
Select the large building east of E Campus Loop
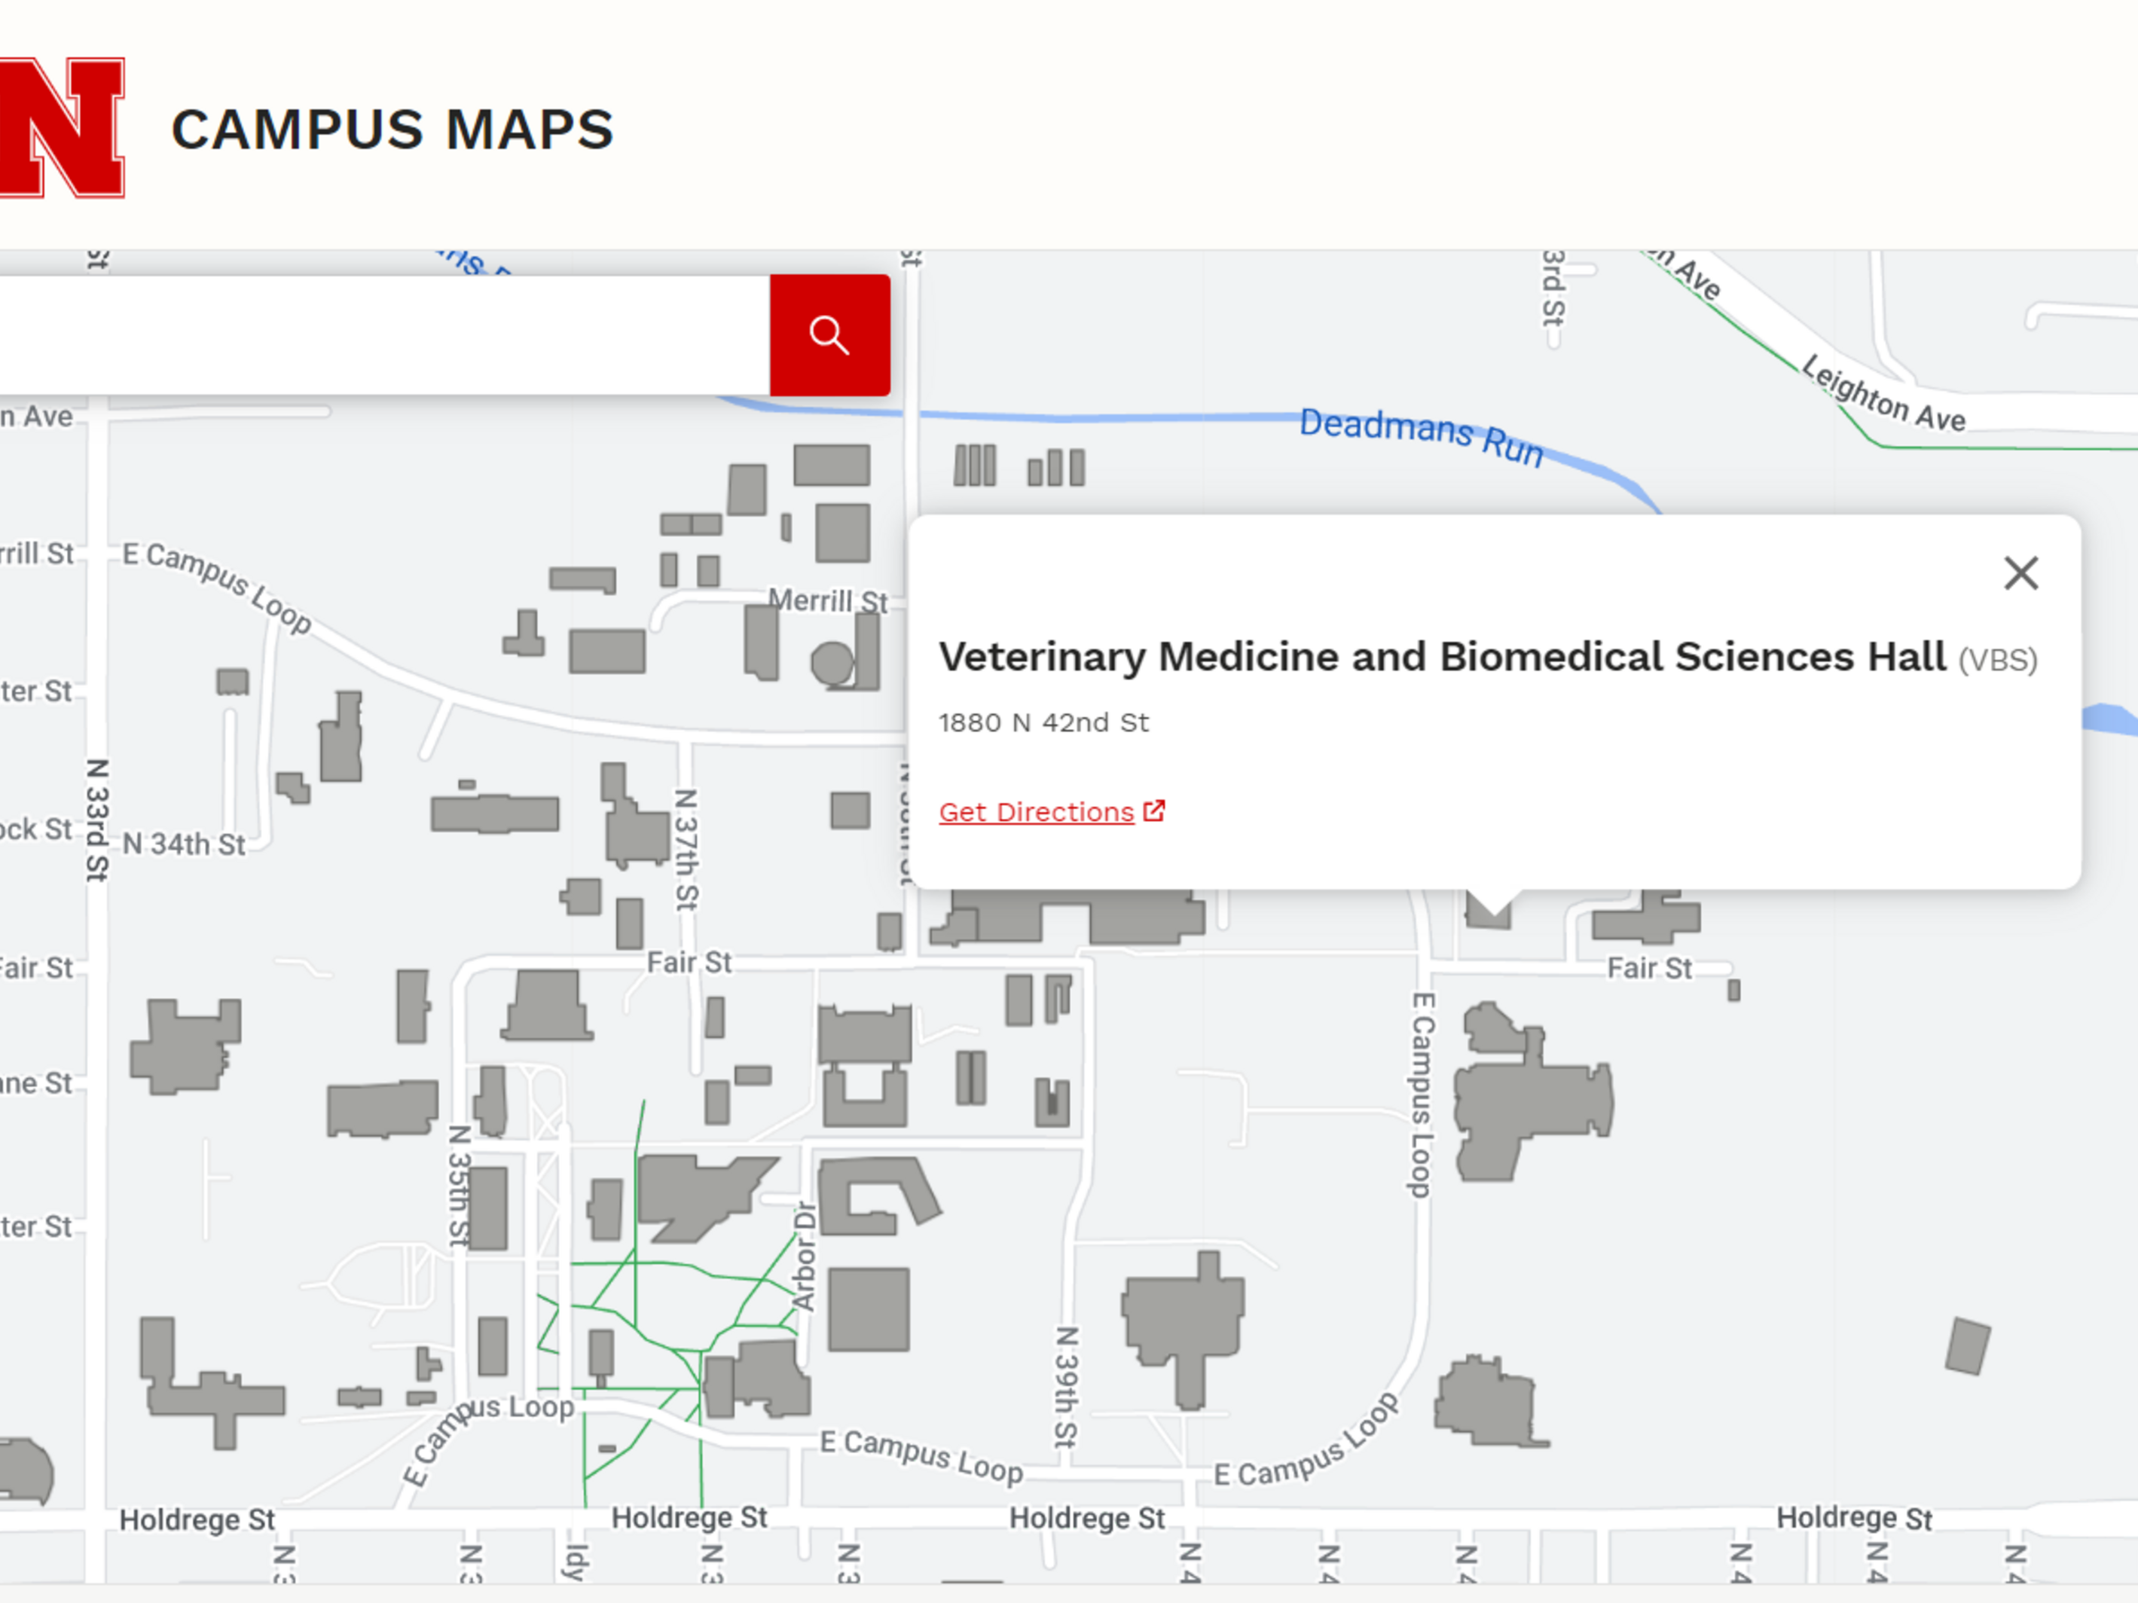pos(1527,1101)
